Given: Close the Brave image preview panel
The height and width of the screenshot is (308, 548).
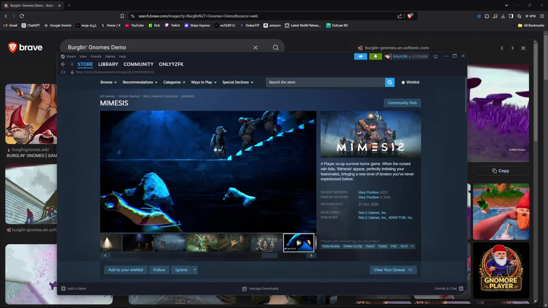Looking at the screenshot, I should pyautogui.click(x=523, y=48).
